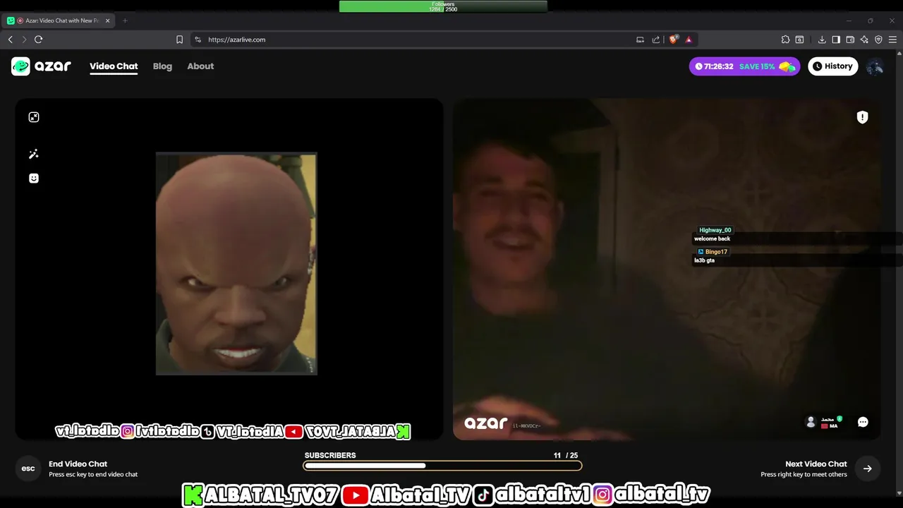Open site settings icon in address bar
This screenshot has width=903, height=508.
pos(198,40)
